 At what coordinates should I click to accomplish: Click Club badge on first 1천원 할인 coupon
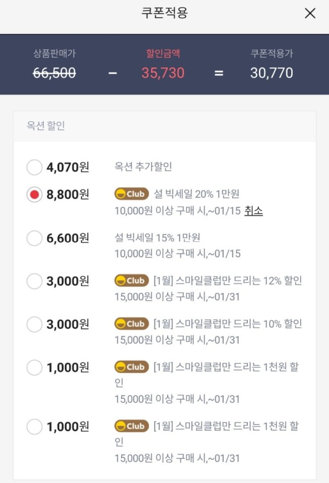coord(132,367)
